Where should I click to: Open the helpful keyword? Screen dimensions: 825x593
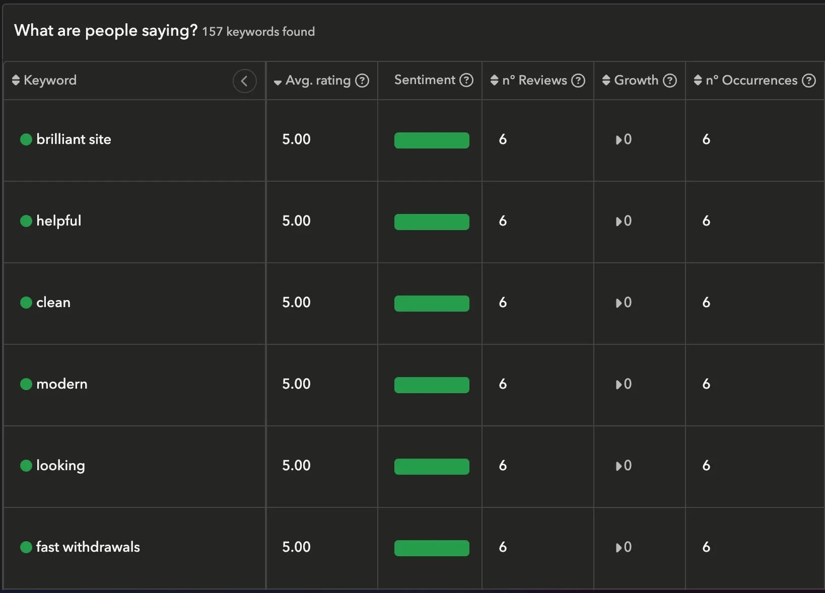pyautogui.click(x=58, y=221)
